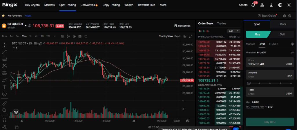Open notifications bell with 32 badge
This screenshot has height=130, width=297.
(253, 5)
